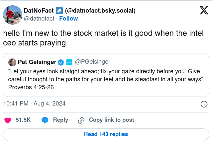213x144 pixels.
Task: Open the tweet info icon
Action: pyautogui.click(x=204, y=104)
